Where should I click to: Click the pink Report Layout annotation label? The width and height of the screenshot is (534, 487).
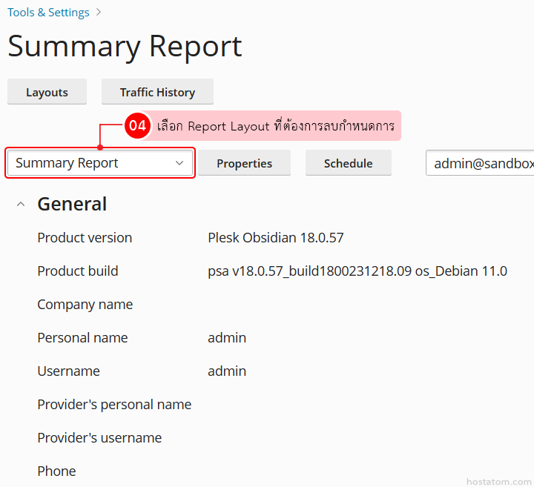pyautogui.click(x=275, y=126)
